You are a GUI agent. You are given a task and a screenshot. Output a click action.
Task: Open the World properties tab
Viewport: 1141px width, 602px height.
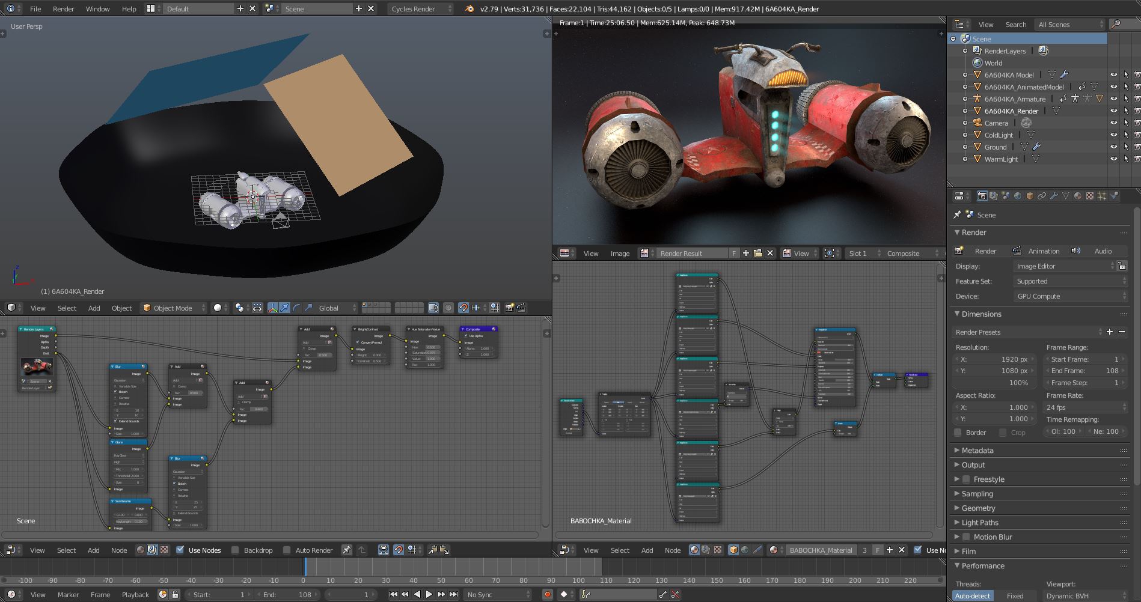[x=1018, y=196]
